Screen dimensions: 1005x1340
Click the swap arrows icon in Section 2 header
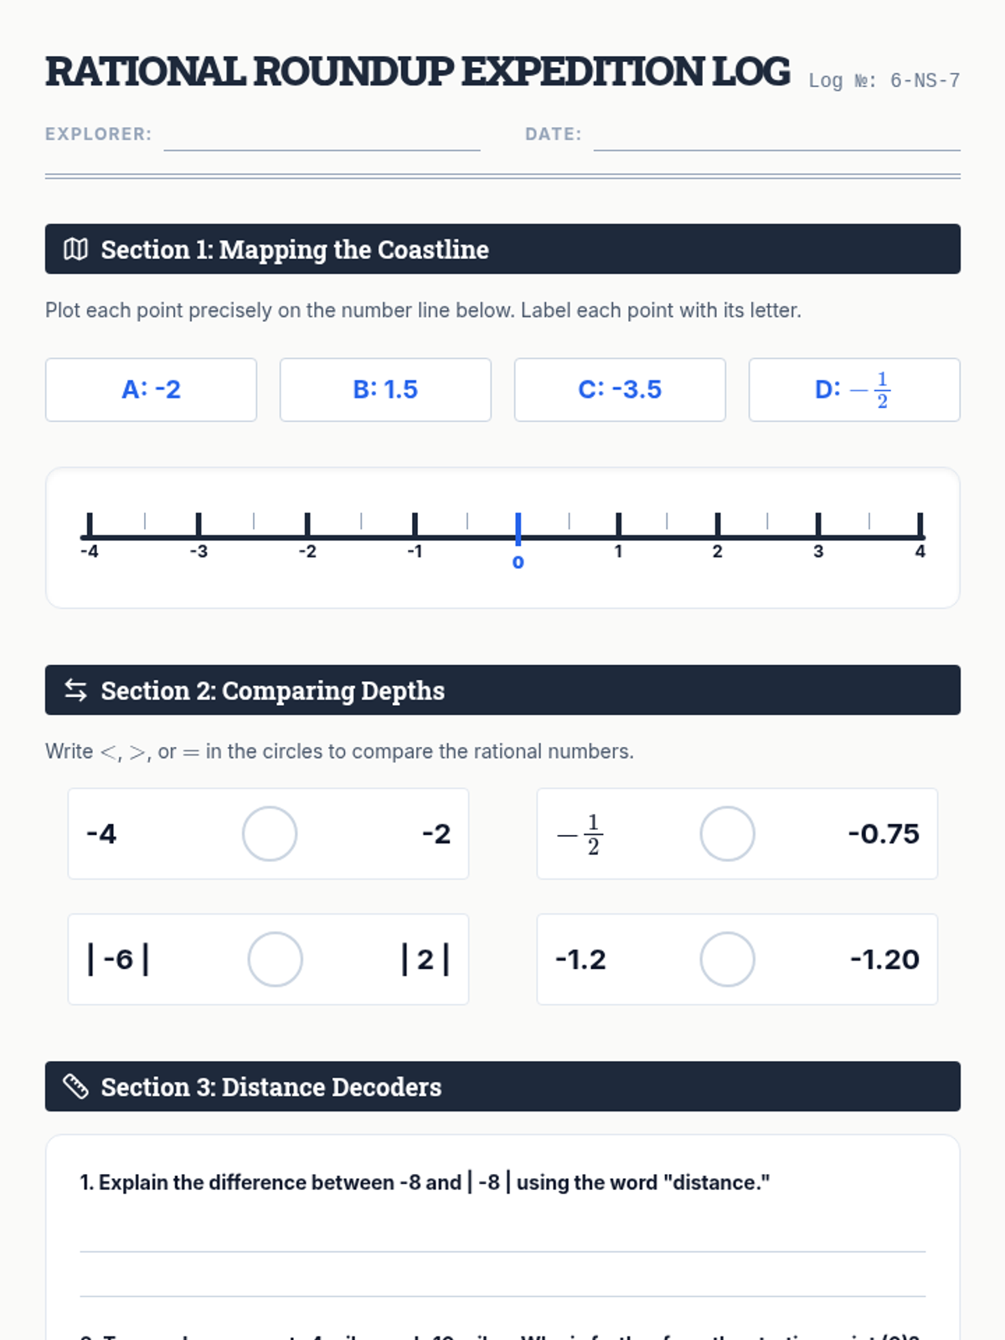coord(75,690)
